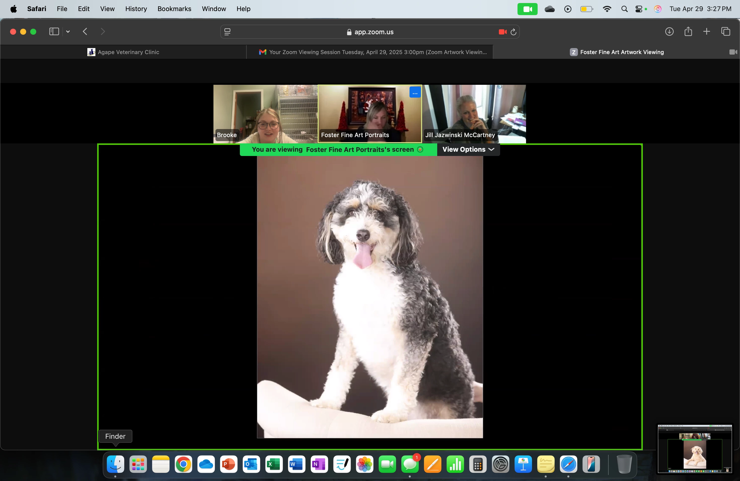Toggle Safari sidebar

click(x=54, y=32)
